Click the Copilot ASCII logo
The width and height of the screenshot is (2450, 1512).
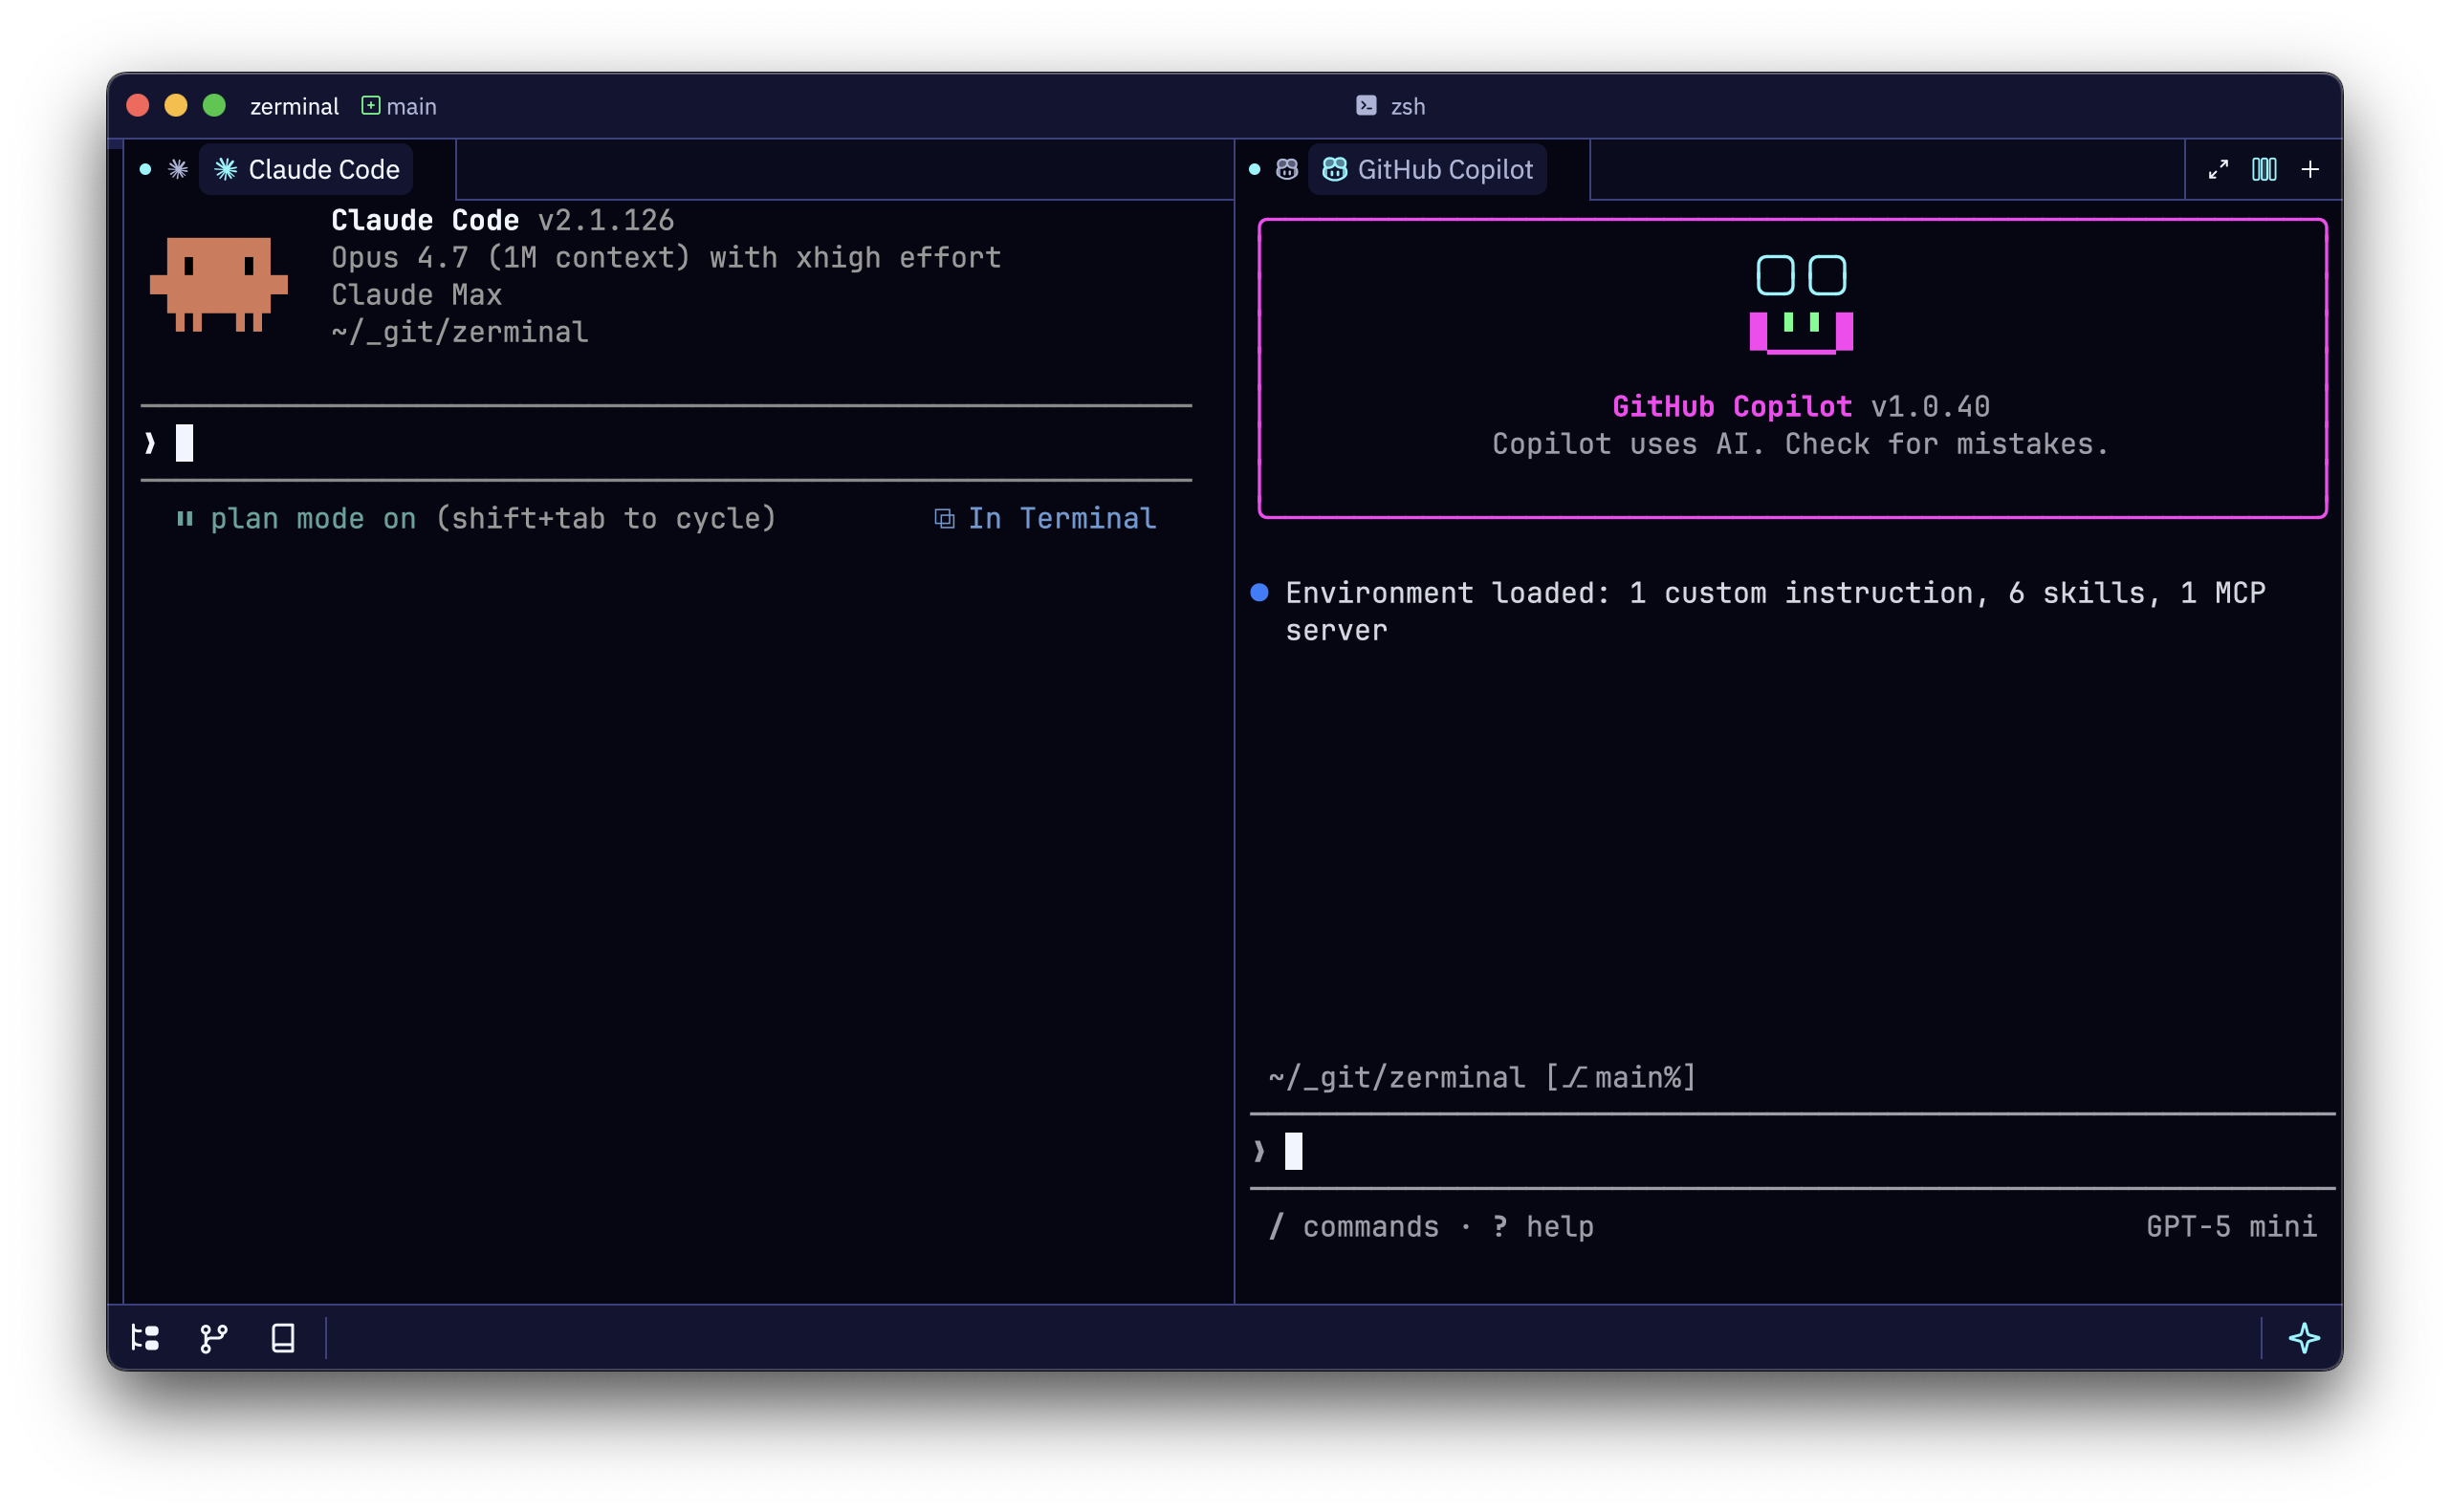(x=1802, y=304)
